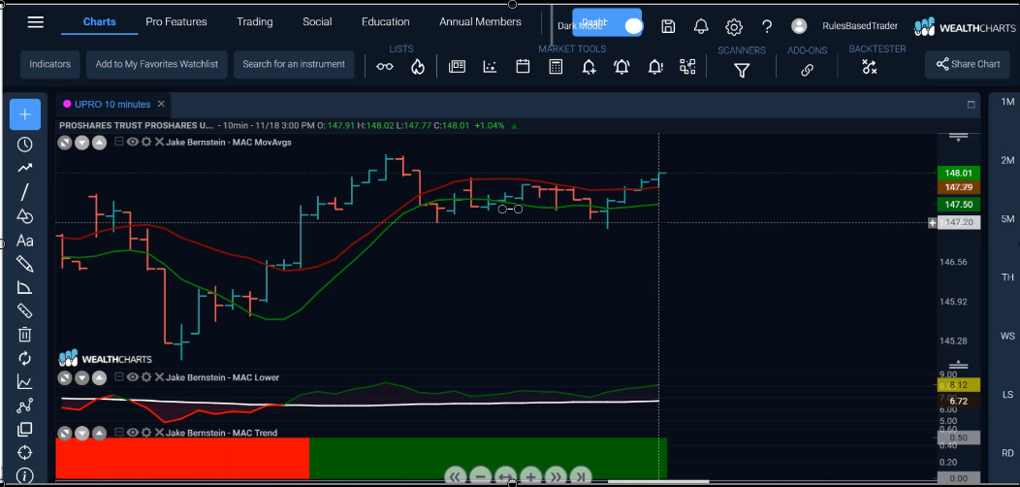Select the shapes drawing tool
Viewport: 1020px width, 487px height.
(24, 216)
